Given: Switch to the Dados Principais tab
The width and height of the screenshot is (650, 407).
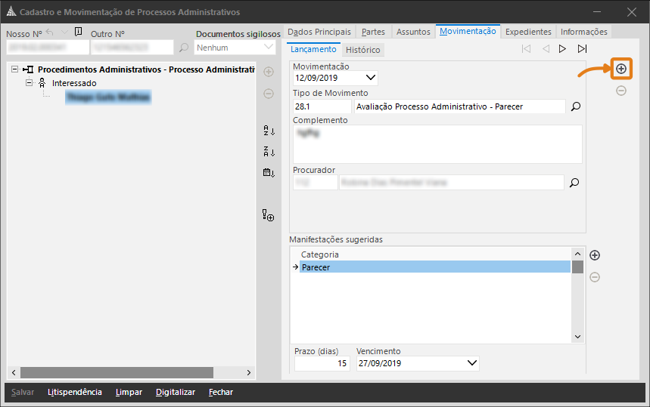Looking at the screenshot, I should [x=319, y=32].
